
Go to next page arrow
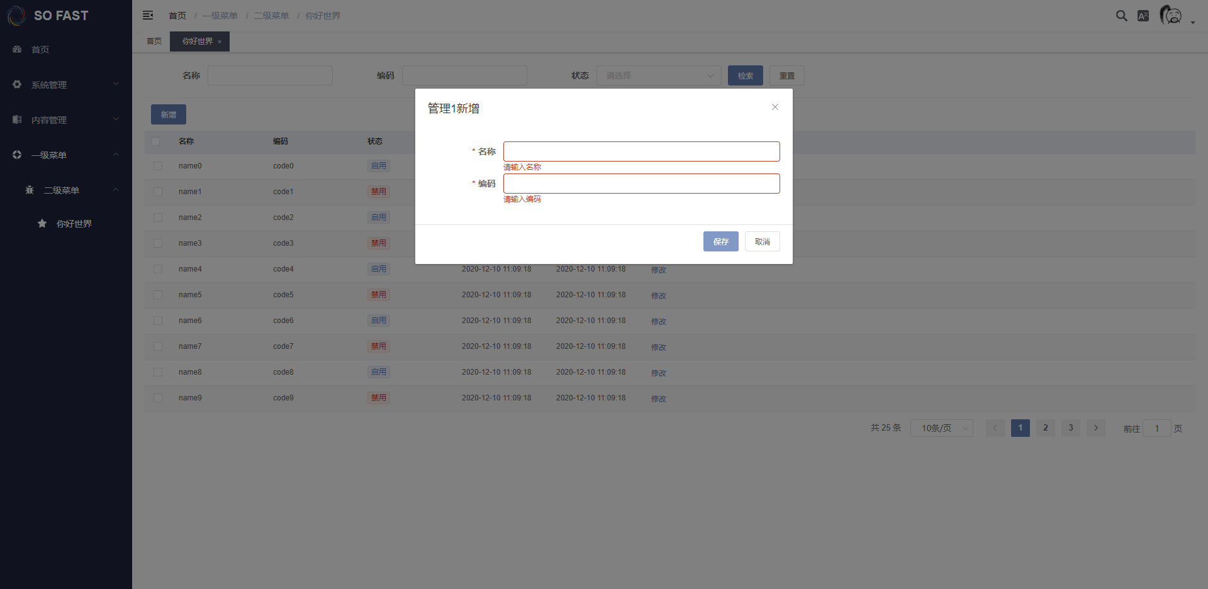(x=1096, y=428)
